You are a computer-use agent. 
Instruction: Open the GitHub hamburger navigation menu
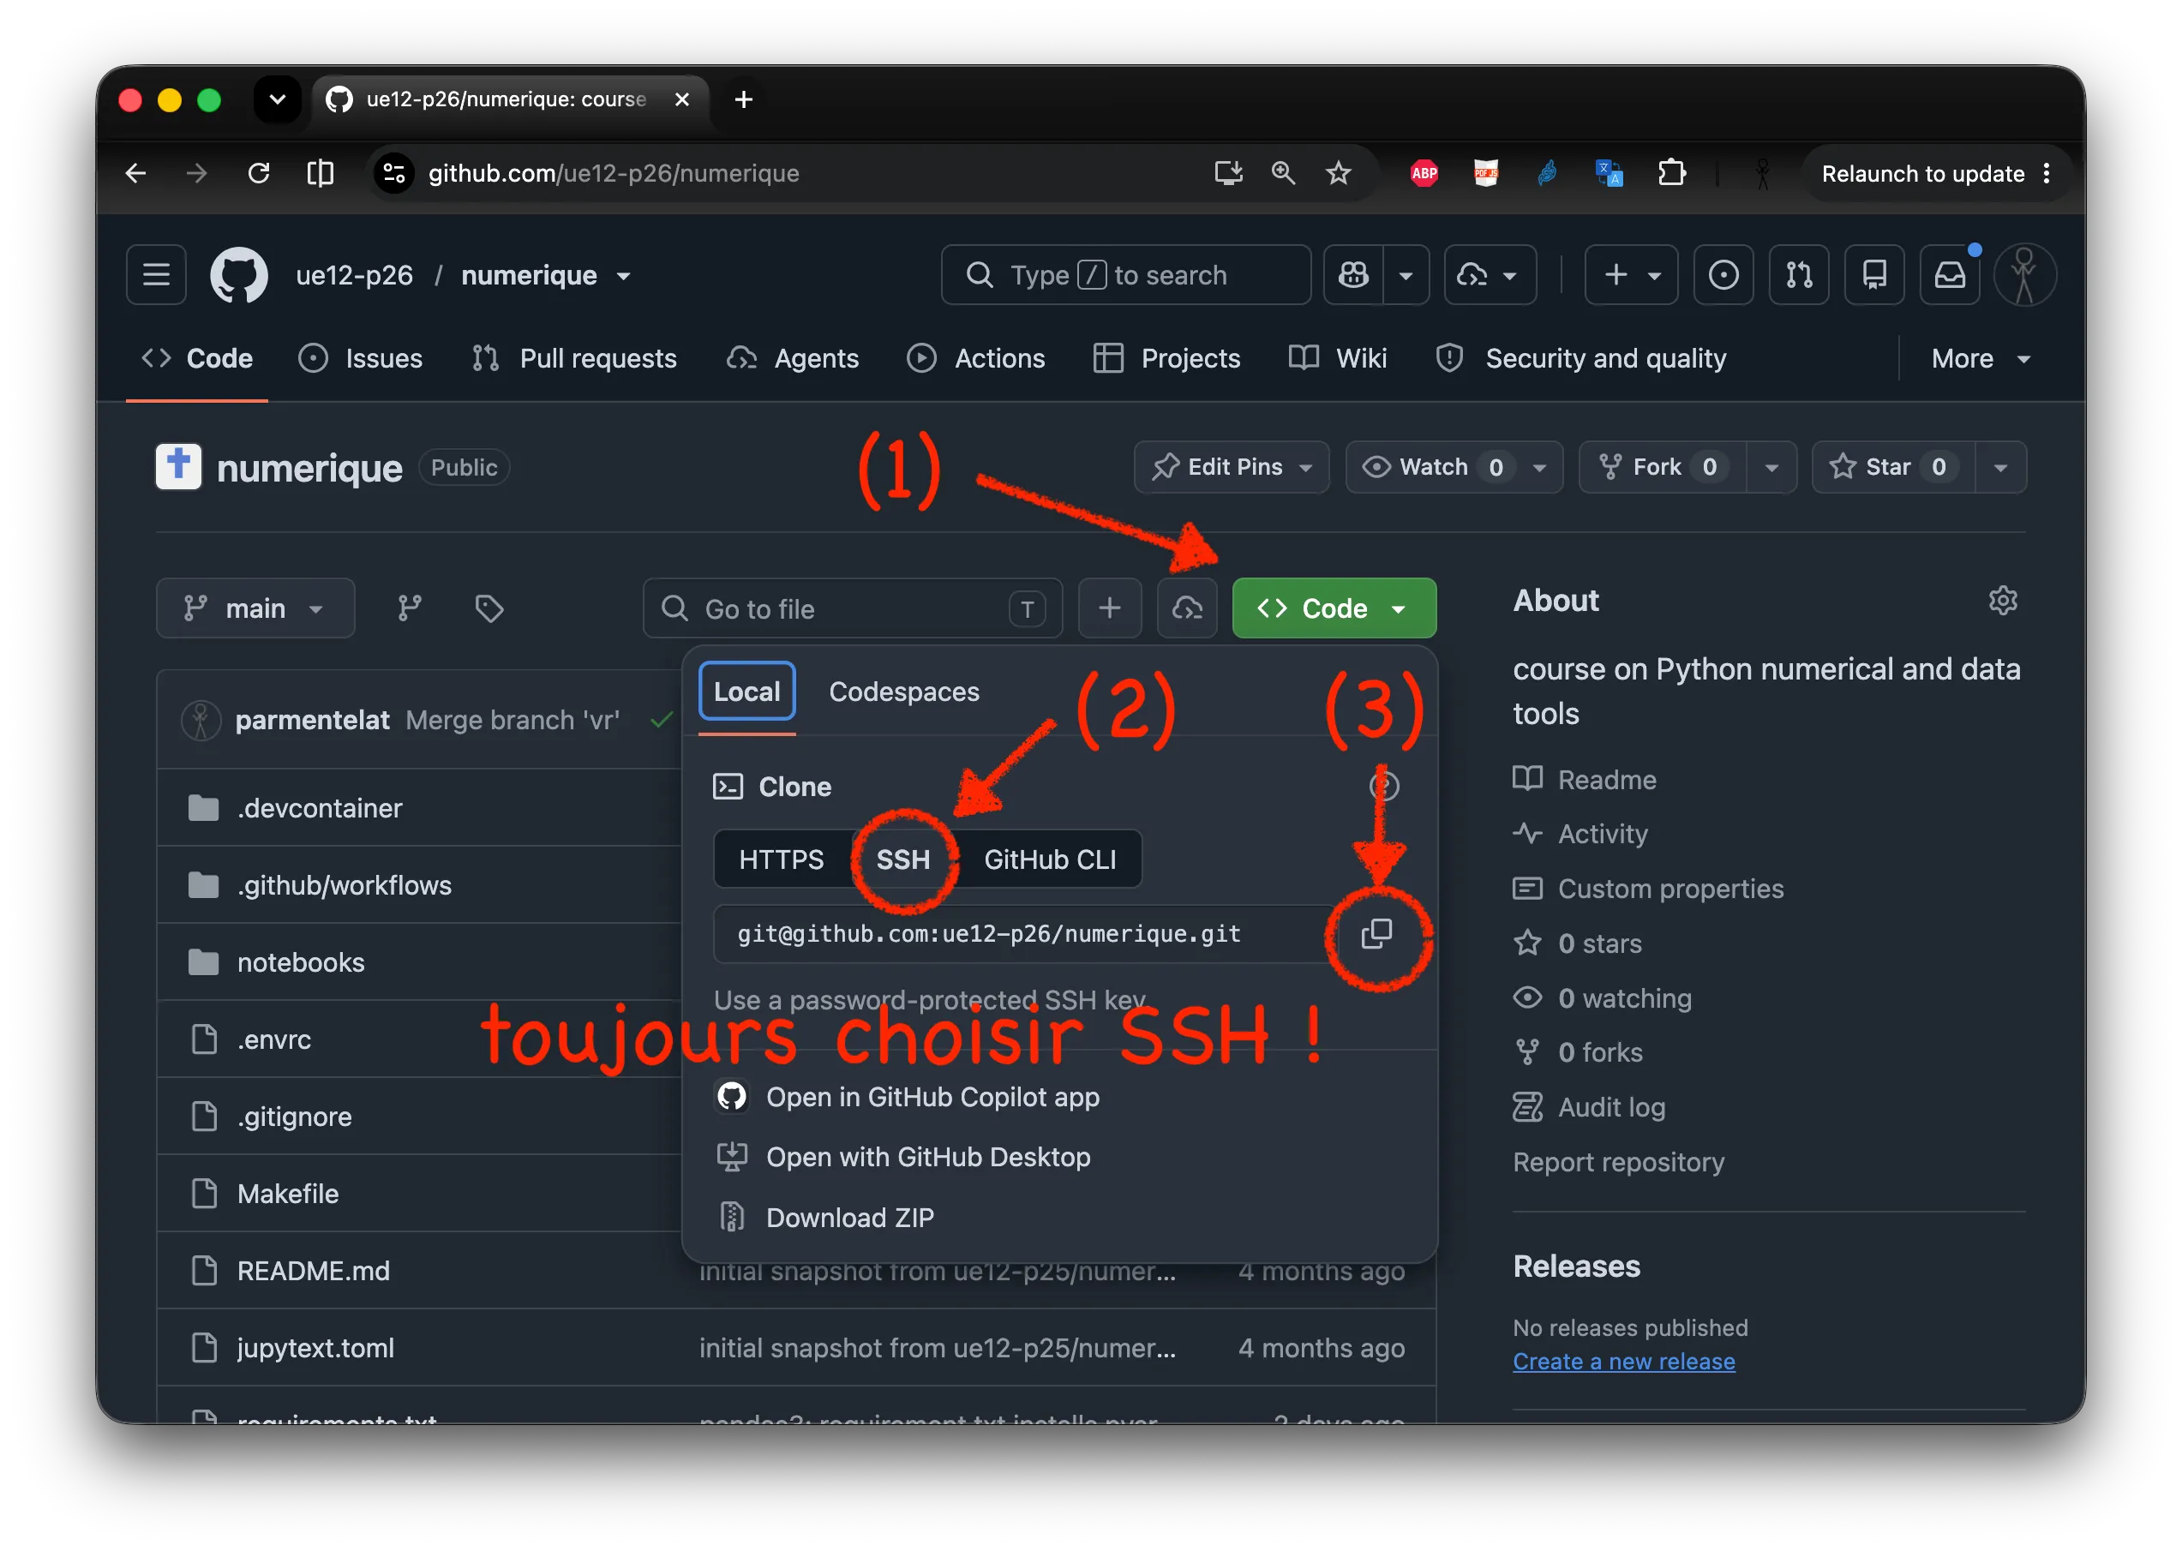point(157,275)
